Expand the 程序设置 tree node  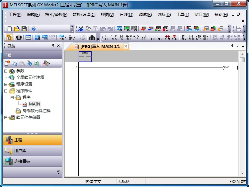point(6,84)
